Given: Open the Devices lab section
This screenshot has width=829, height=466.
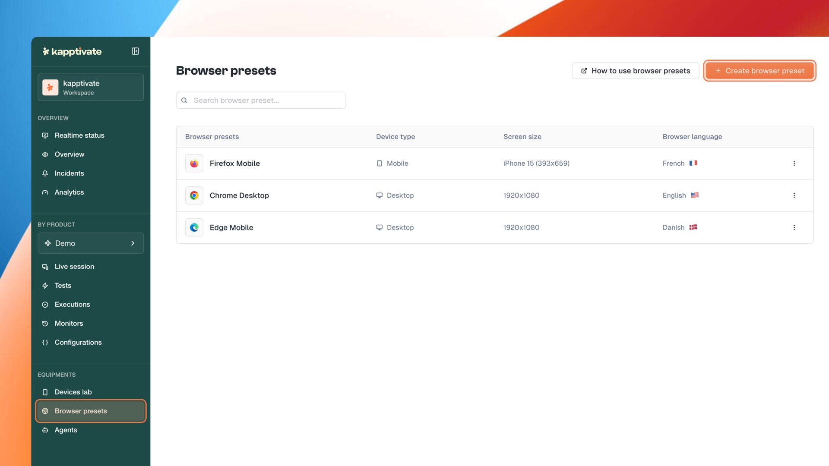Looking at the screenshot, I should (73, 392).
